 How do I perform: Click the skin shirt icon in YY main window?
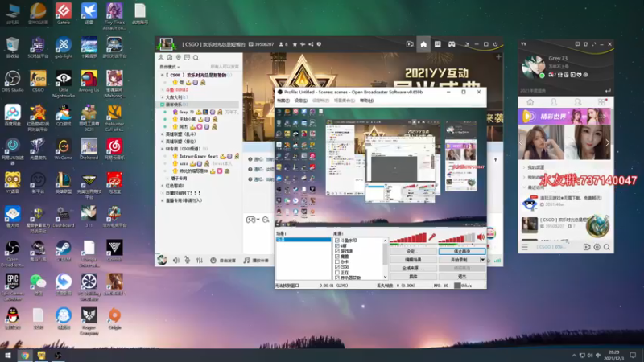click(x=585, y=44)
